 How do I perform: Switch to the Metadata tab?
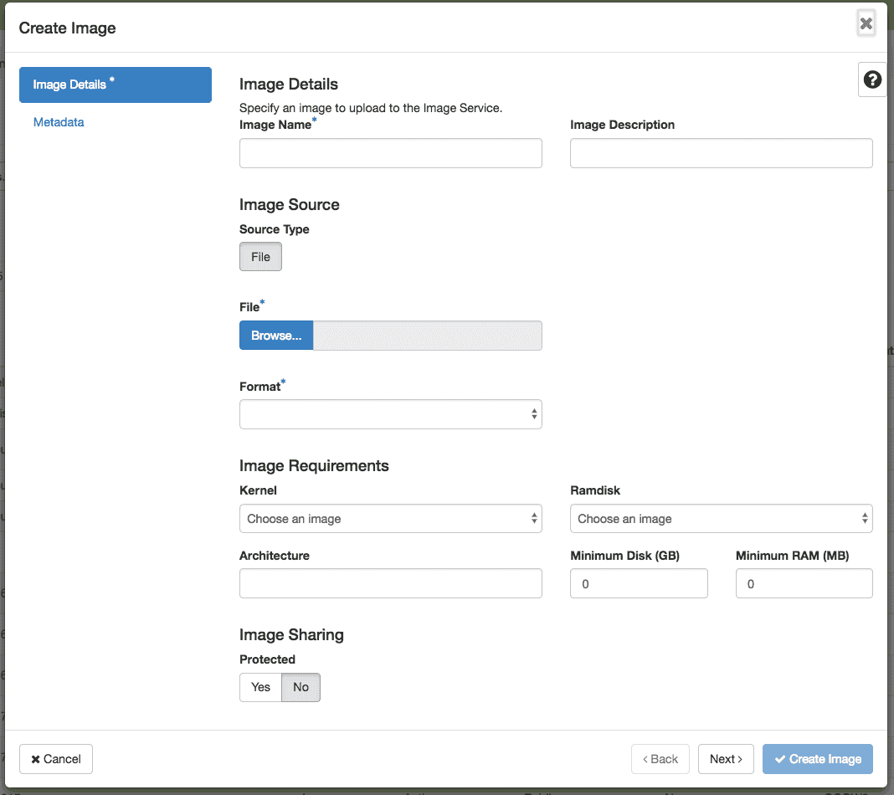[x=59, y=122]
